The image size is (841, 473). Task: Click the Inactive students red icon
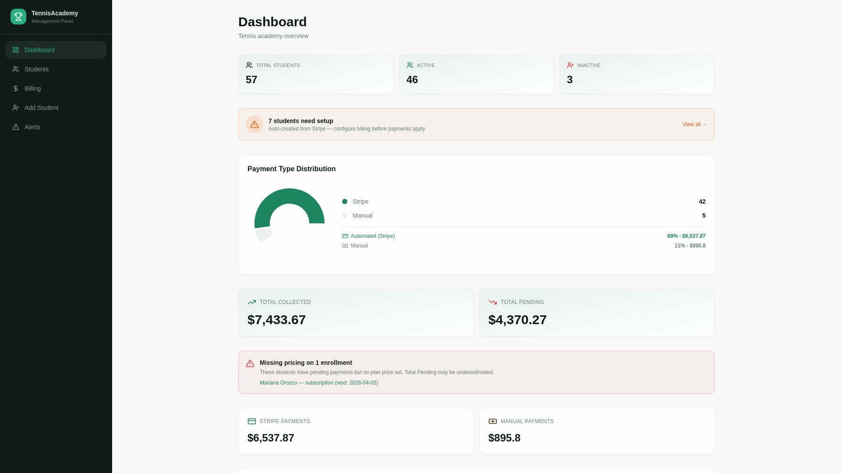[570, 65]
